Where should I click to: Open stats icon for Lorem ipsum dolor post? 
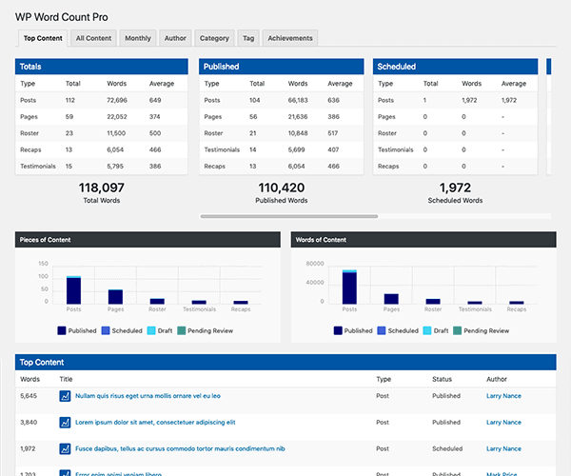(x=65, y=423)
